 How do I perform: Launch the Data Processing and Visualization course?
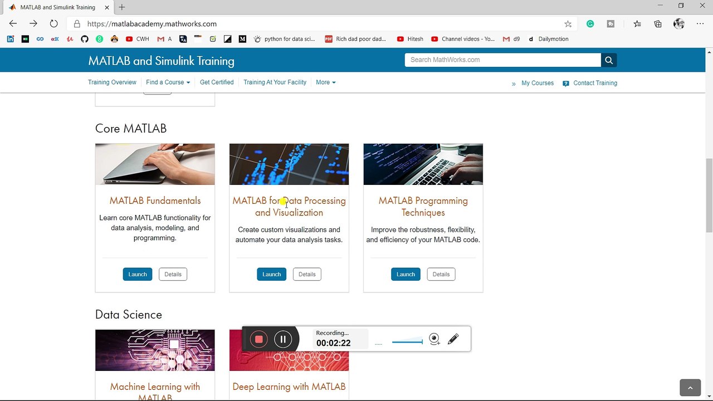point(271,274)
